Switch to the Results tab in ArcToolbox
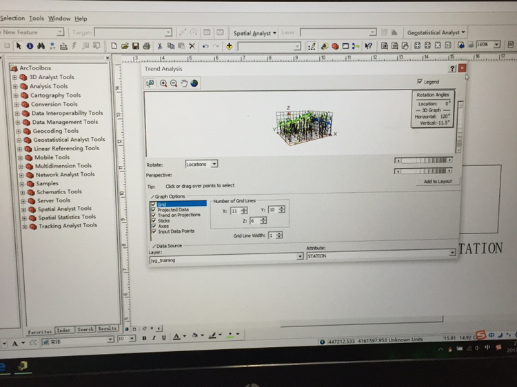The width and height of the screenshot is (517, 387). (107, 328)
